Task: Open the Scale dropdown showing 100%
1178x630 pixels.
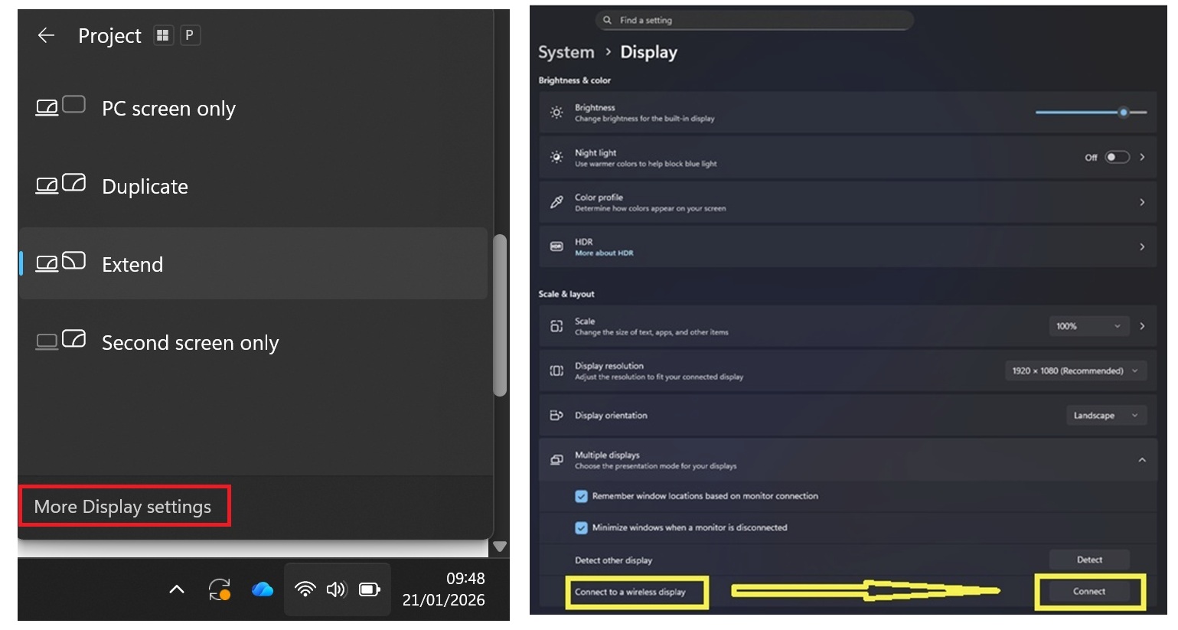Action: pyautogui.click(x=1088, y=326)
